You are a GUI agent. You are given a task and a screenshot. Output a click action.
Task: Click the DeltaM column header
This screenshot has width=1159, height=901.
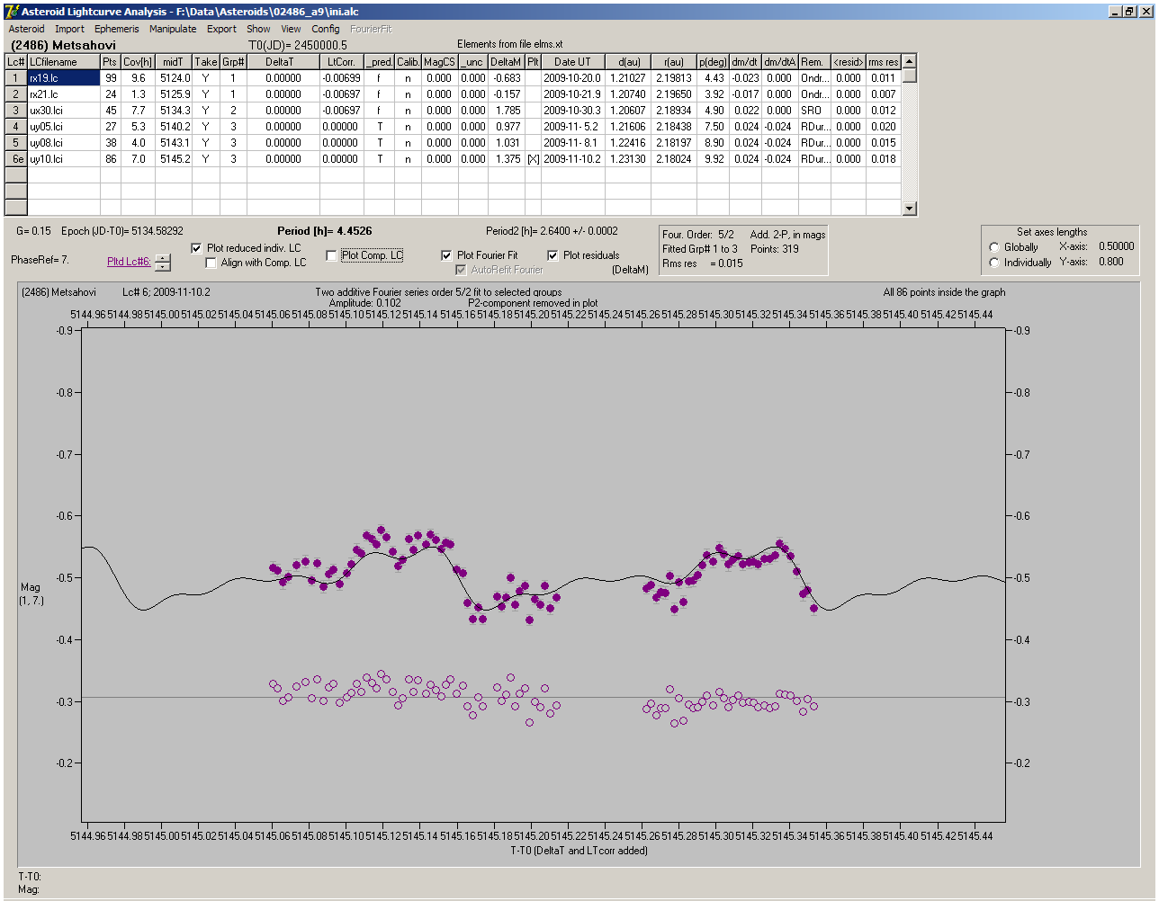tap(506, 62)
